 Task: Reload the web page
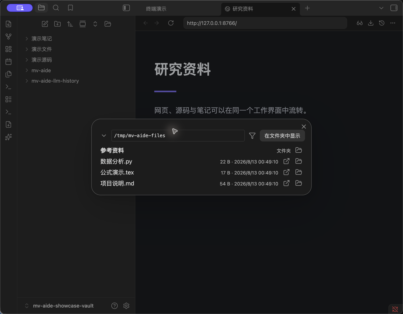171,23
